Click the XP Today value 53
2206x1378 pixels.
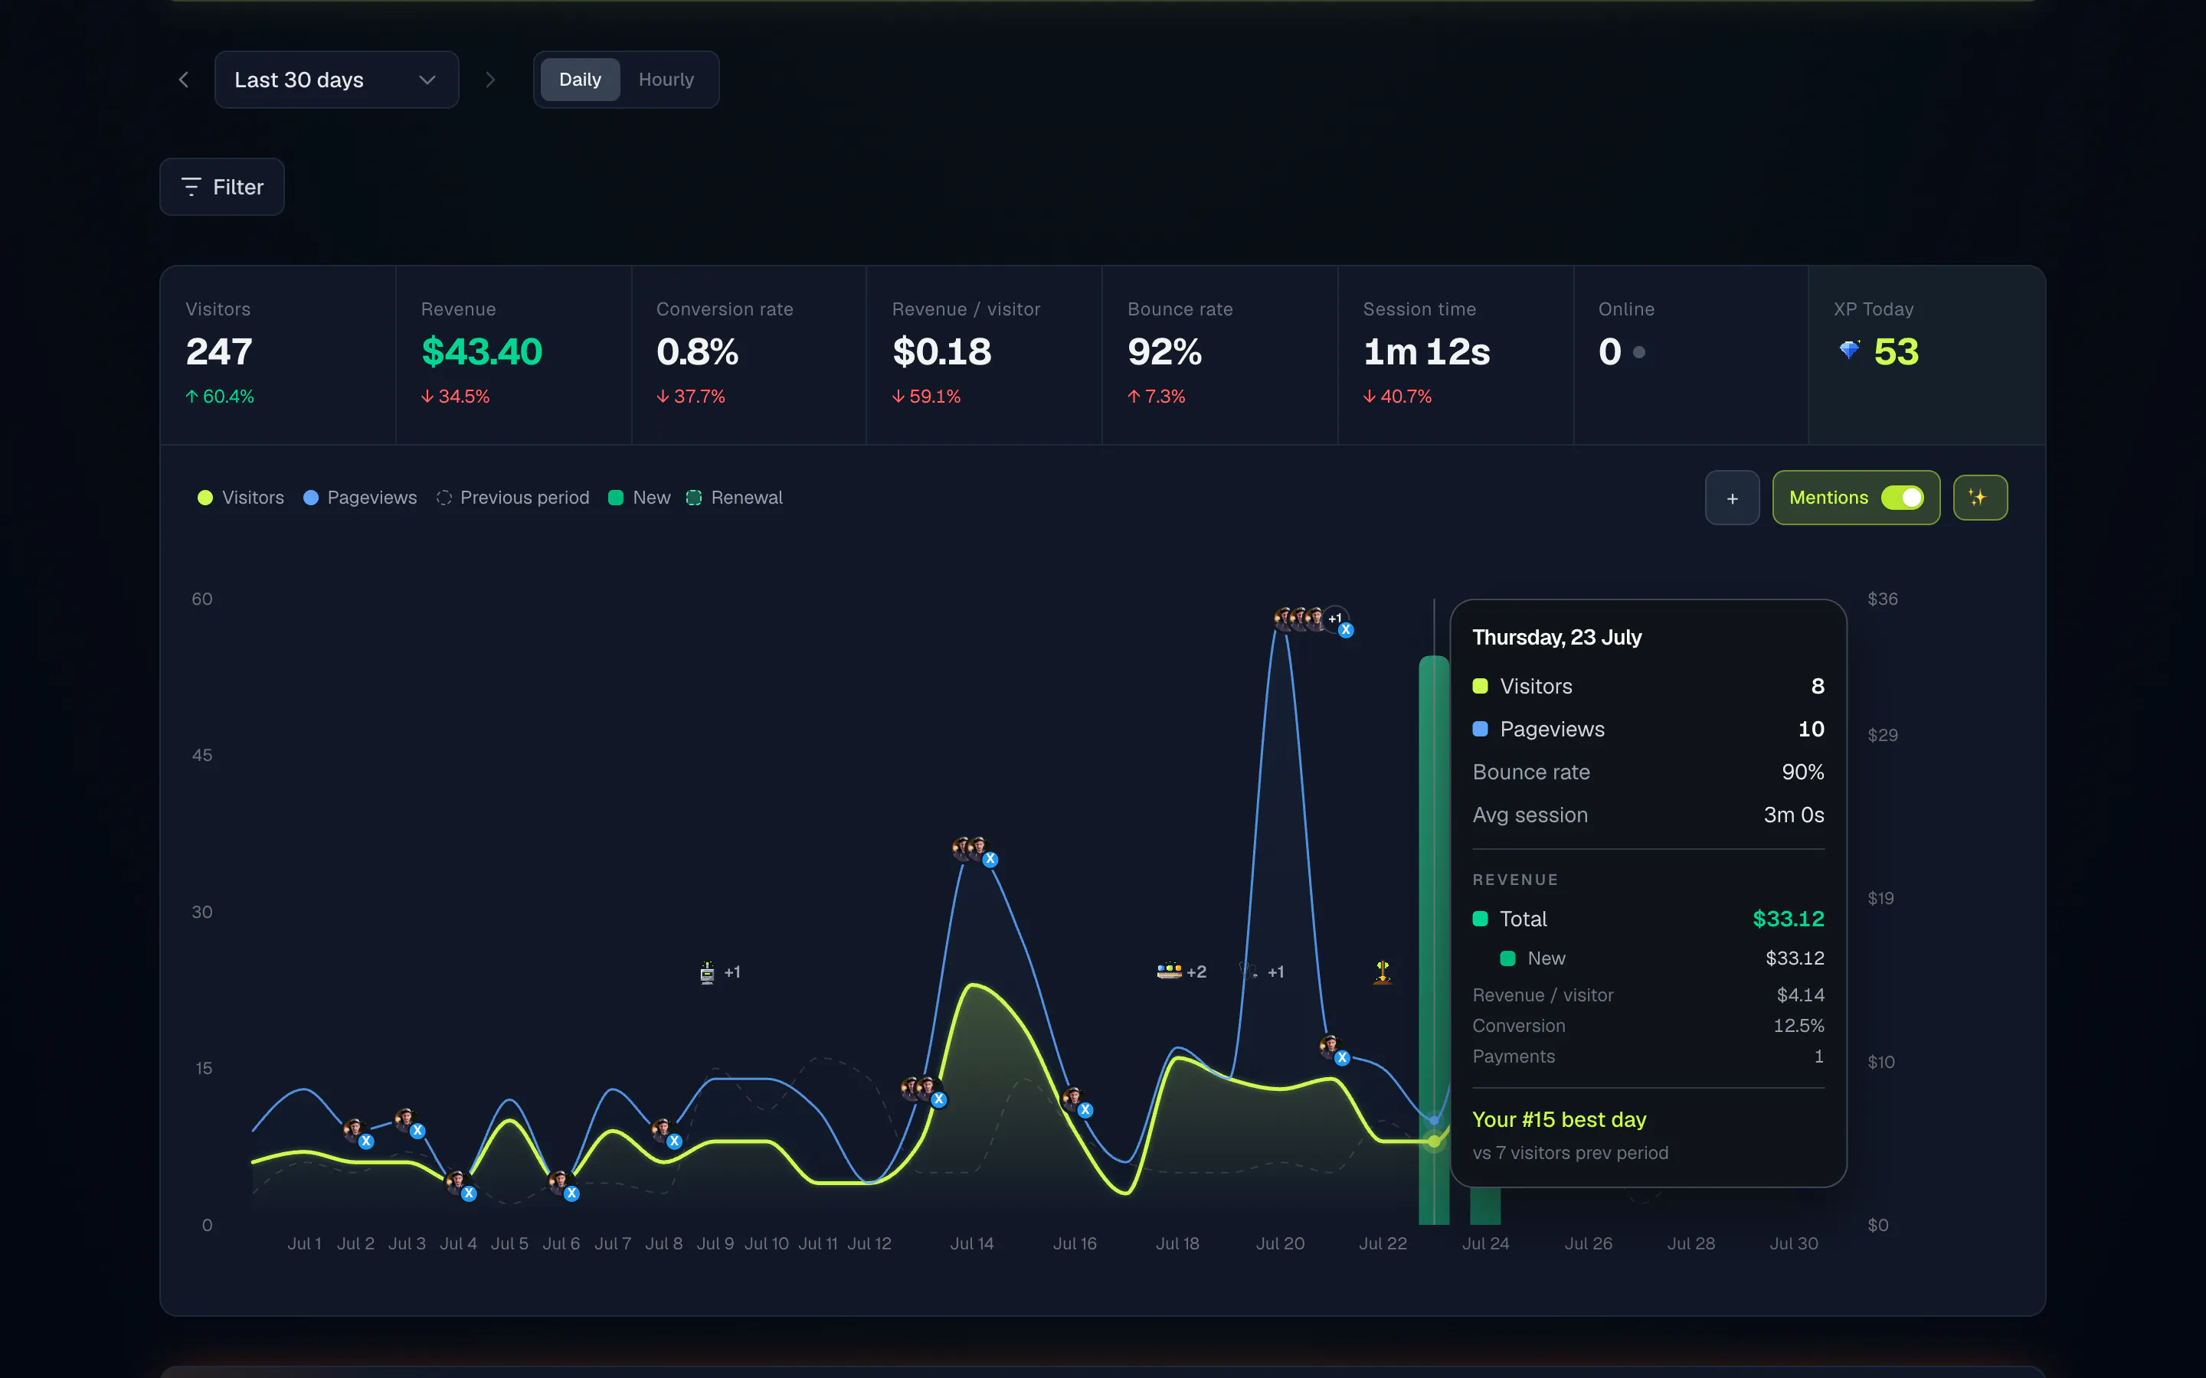tap(1896, 352)
